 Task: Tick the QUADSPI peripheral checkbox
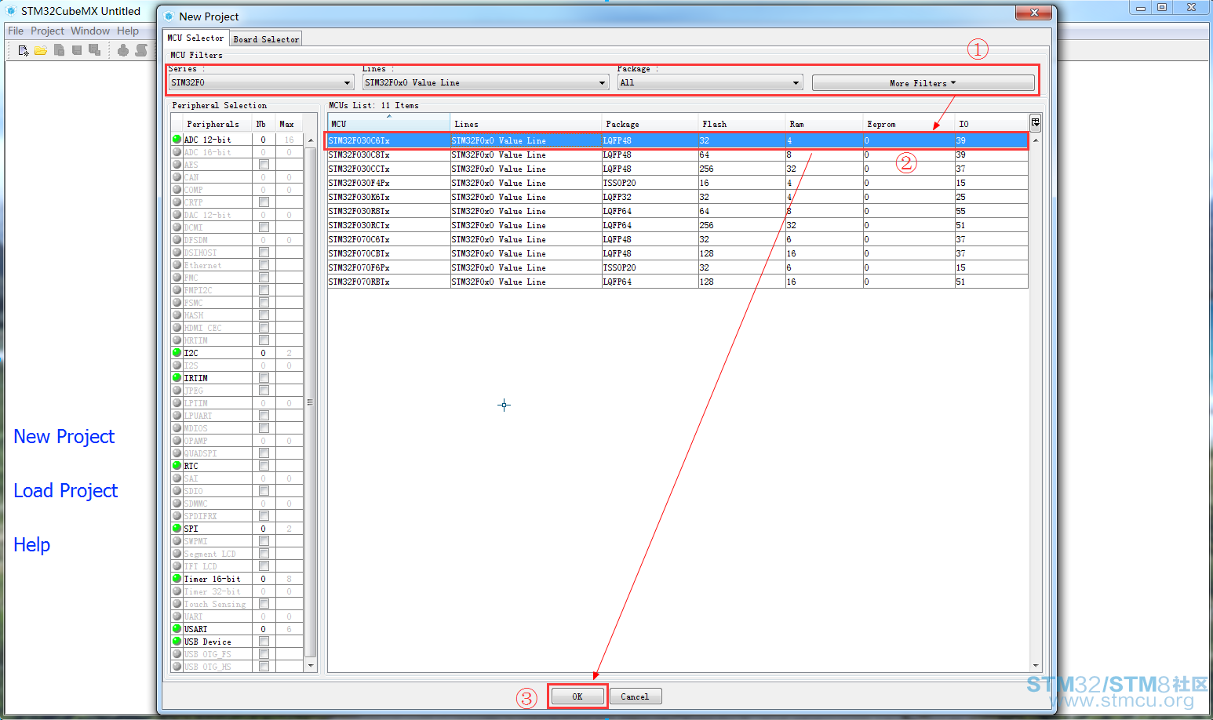point(264,453)
